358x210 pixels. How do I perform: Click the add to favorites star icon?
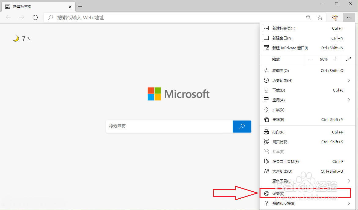[x=320, y=17]
